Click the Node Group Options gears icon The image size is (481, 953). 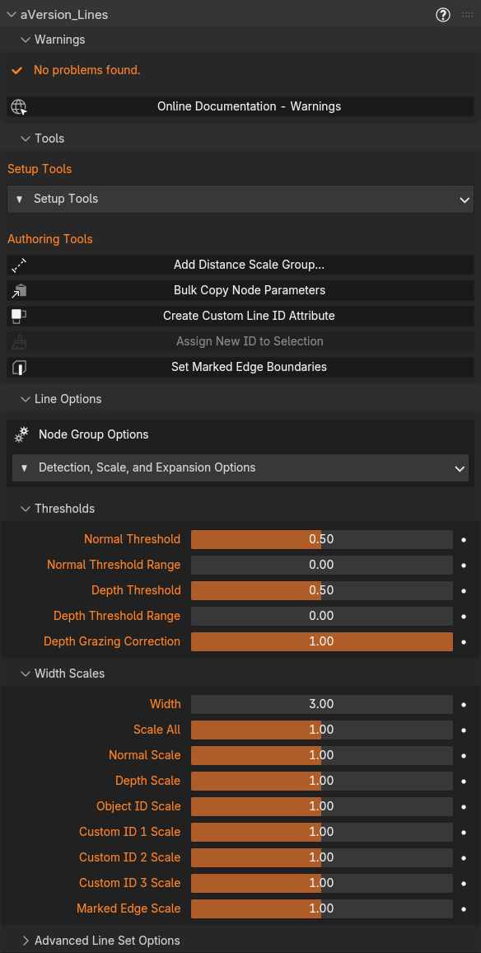pos(22,434)
